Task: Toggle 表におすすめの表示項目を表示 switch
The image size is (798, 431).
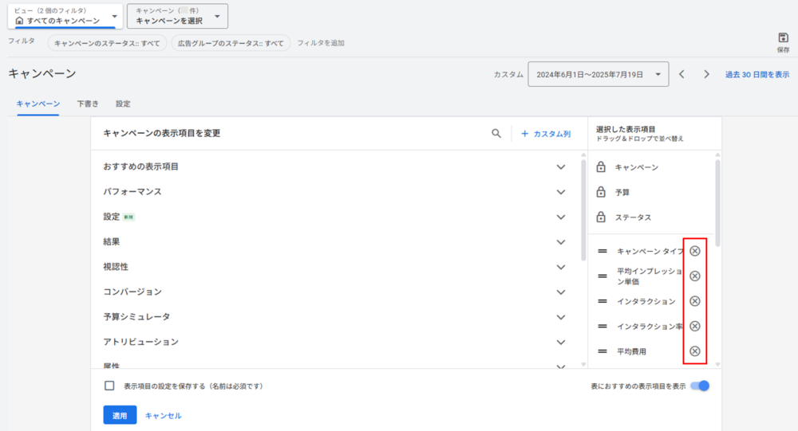Action: (699, 386)
